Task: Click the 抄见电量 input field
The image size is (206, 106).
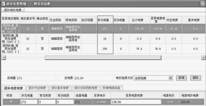Action: 29,102
